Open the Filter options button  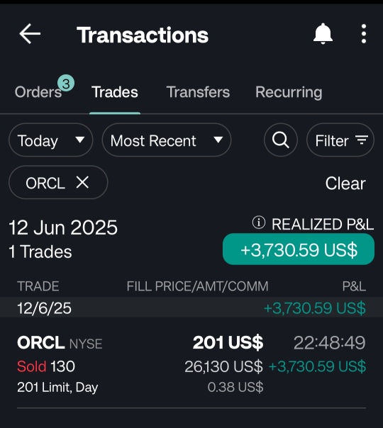(340, 140)
